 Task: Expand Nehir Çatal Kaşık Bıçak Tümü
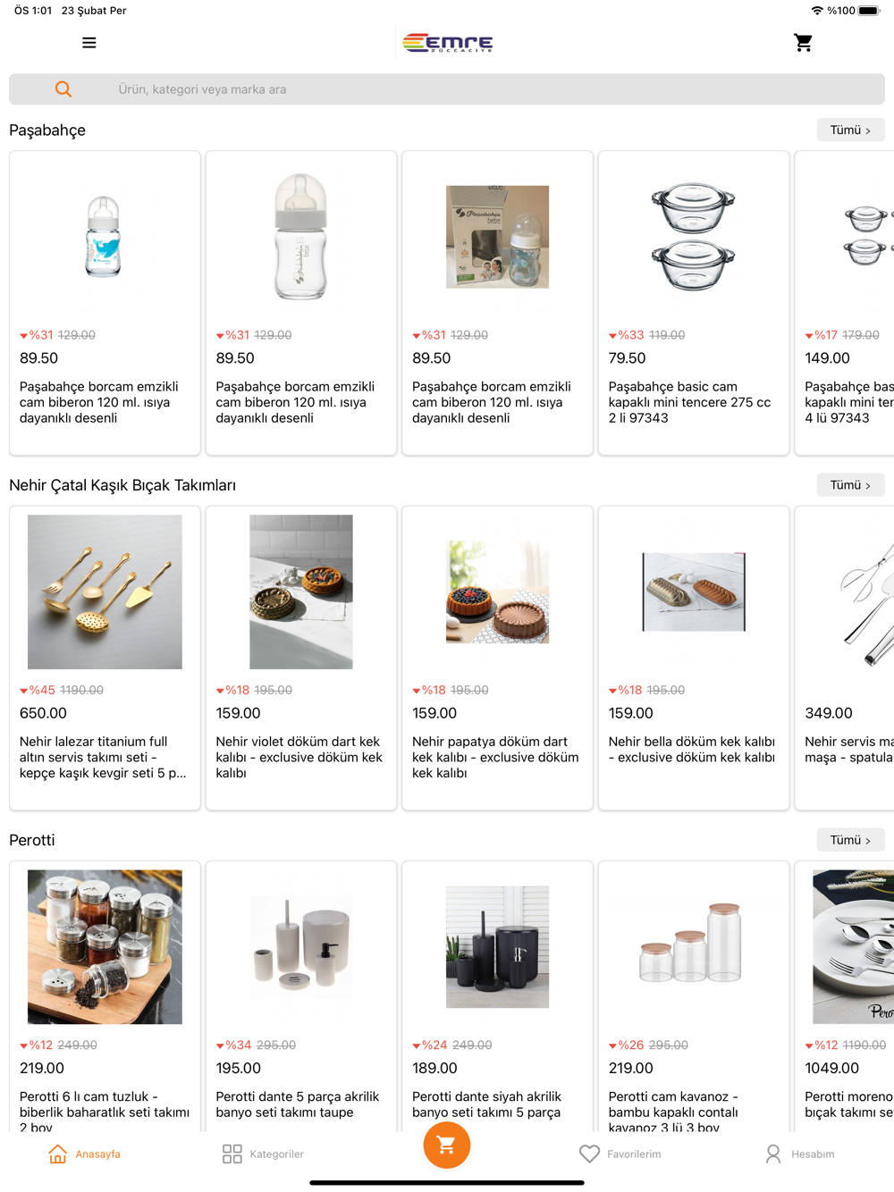850,485
